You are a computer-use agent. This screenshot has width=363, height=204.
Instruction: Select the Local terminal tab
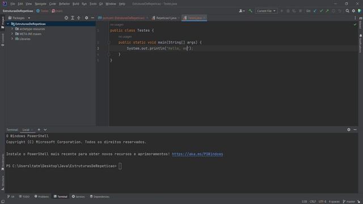coord(26,130)
